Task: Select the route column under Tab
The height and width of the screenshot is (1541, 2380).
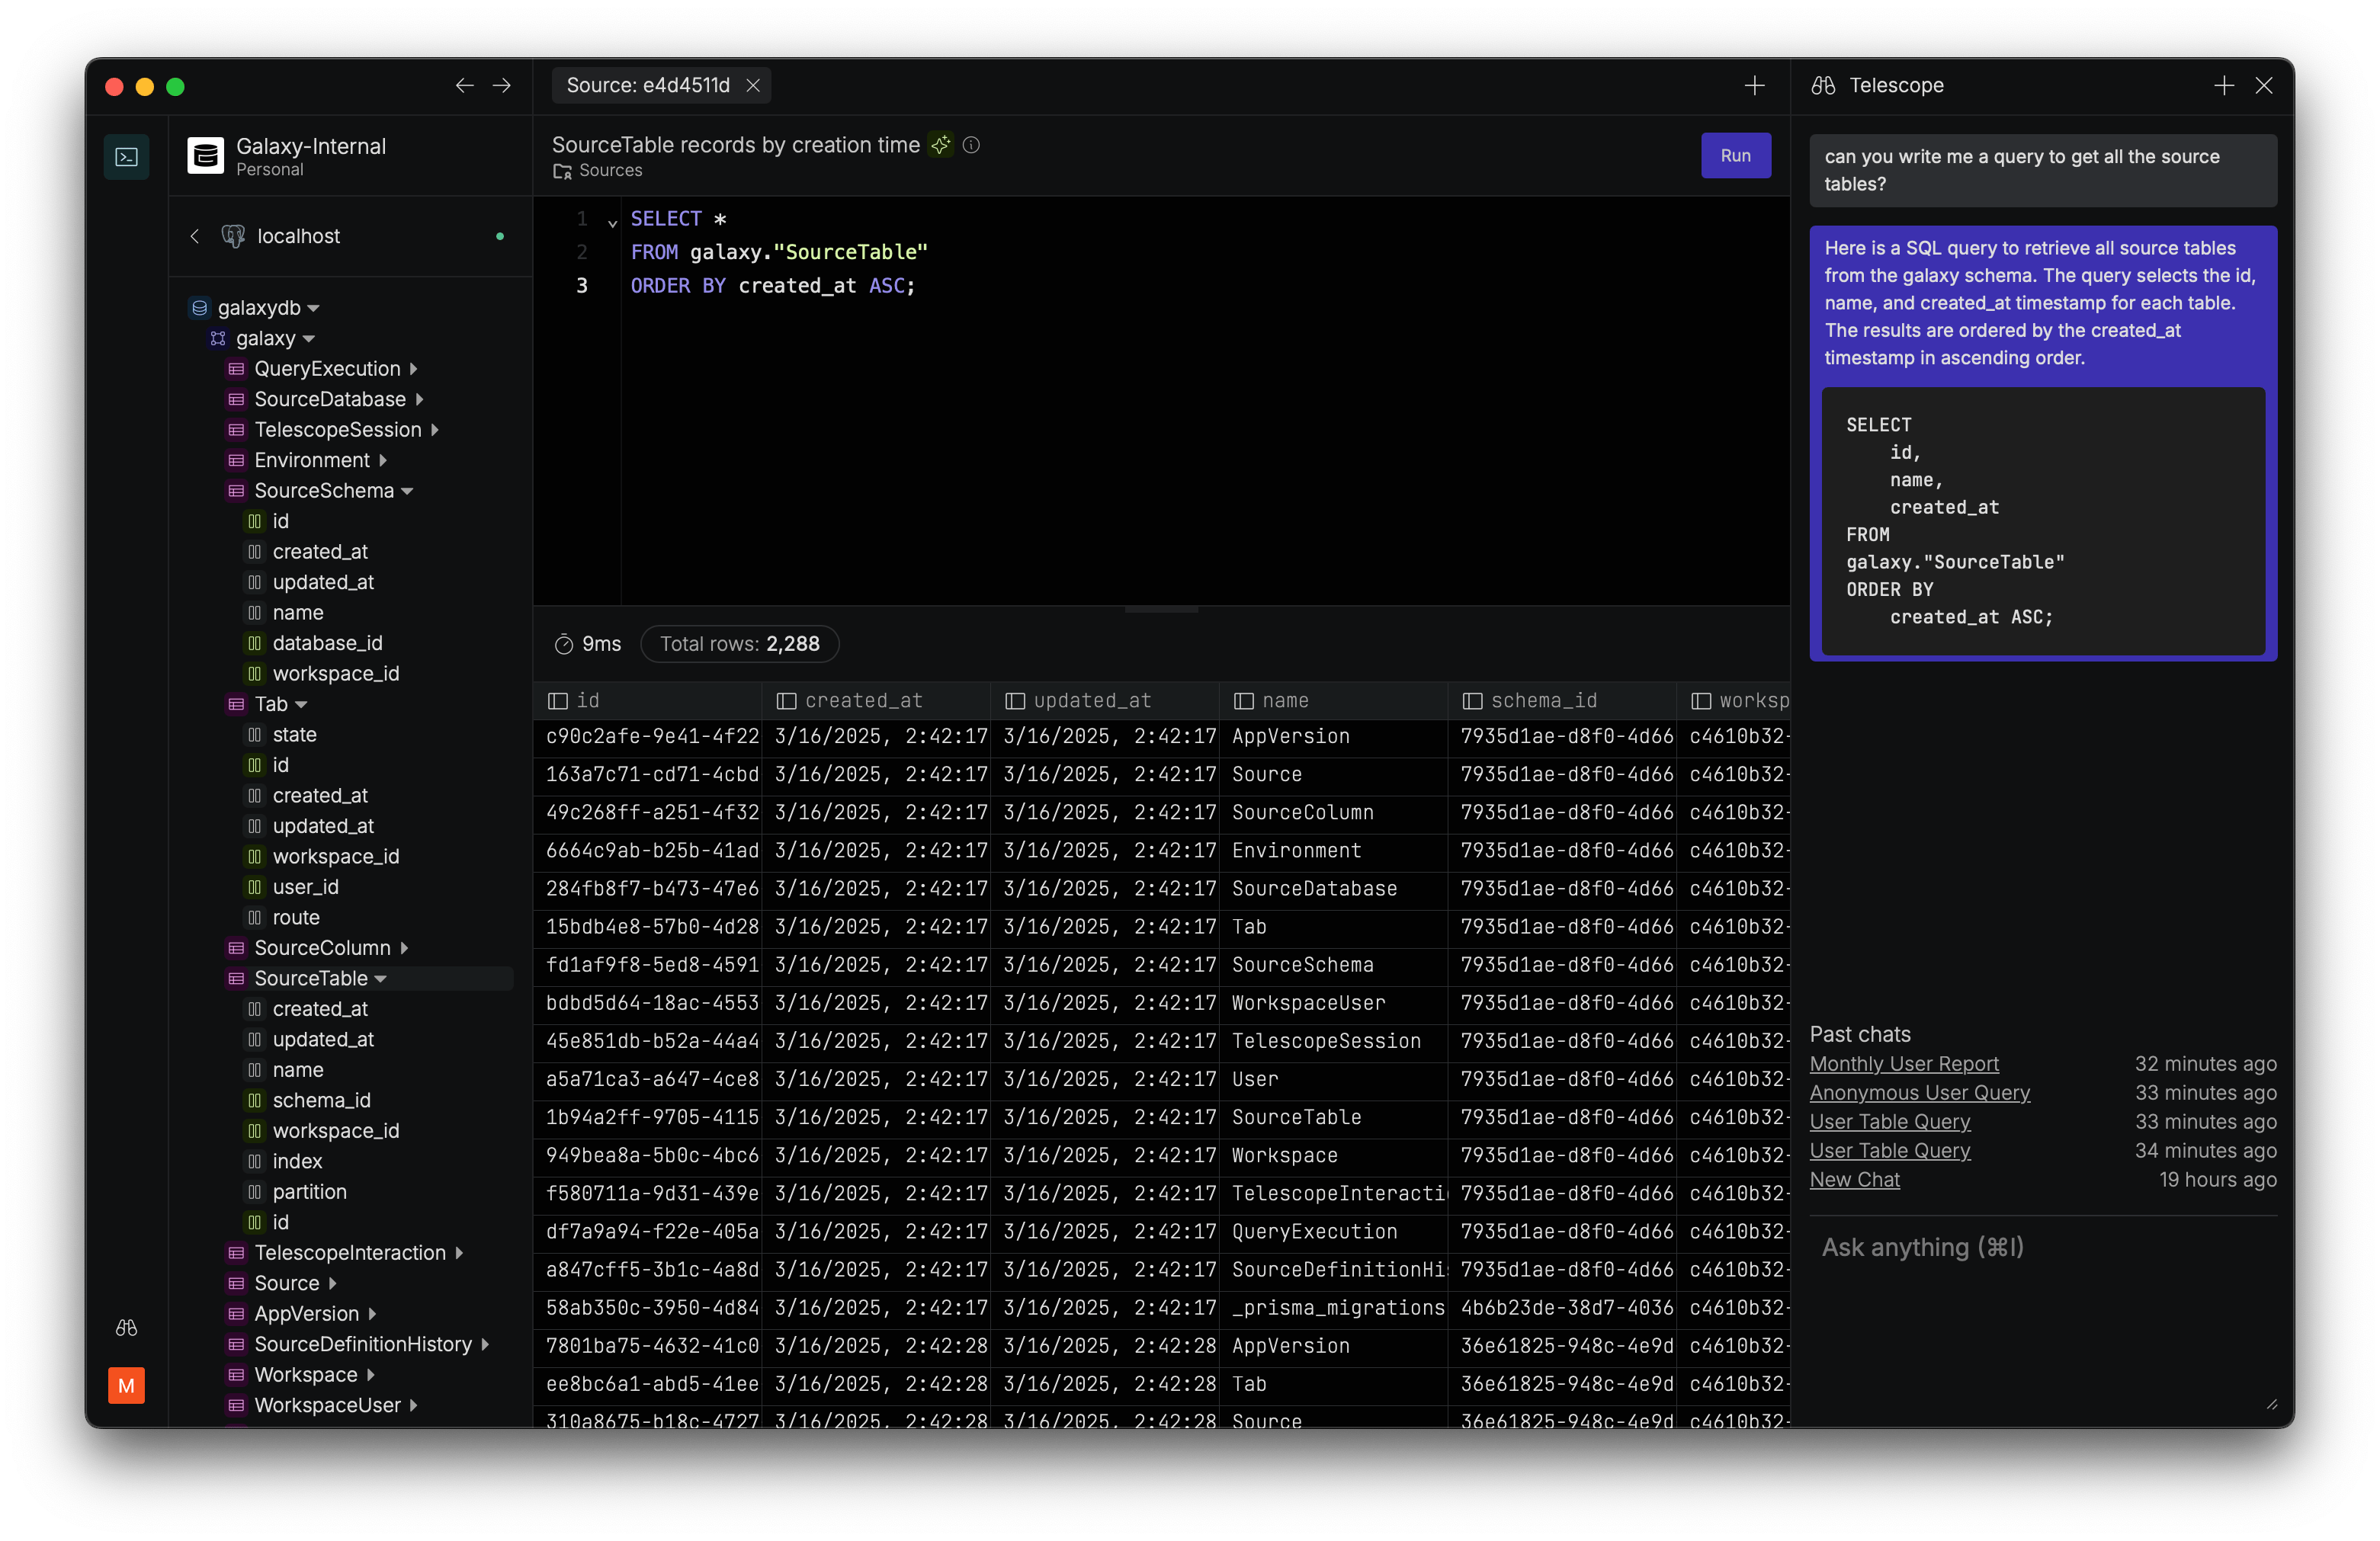Action: coord(296,918)
